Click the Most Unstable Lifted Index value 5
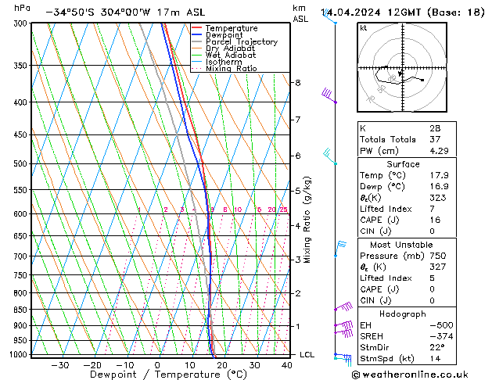The image size is (492, 380). pyautogui.click(x=433, y=278)
